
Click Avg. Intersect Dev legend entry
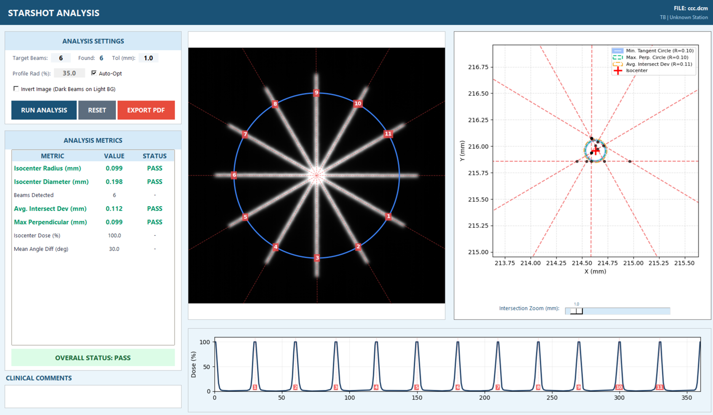(x=651, y=64)
